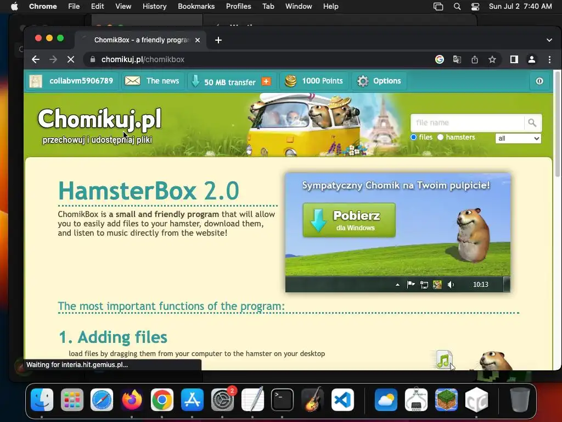Click the site lock icon
Screen dimensions: 562x422
93,59
